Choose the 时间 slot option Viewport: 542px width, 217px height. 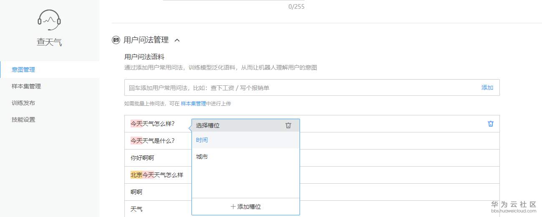coord(202,140)
